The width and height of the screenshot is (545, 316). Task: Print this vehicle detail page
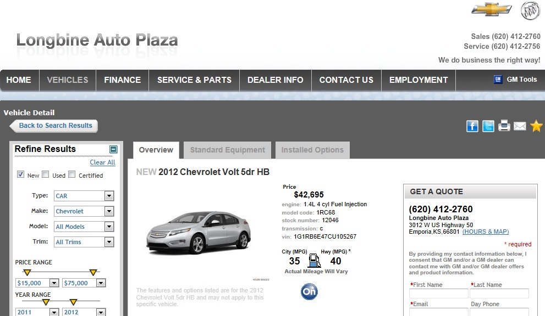coord(504,126)
